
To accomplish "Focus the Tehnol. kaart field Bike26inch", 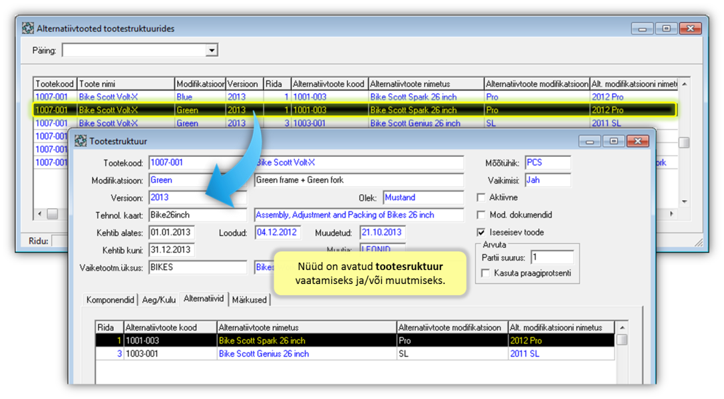I will point(197,215).
